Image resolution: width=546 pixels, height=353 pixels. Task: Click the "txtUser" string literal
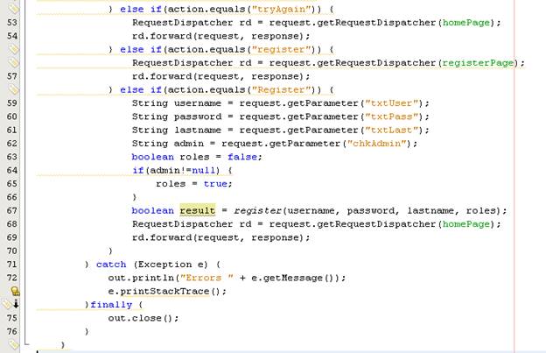(391, 103)
